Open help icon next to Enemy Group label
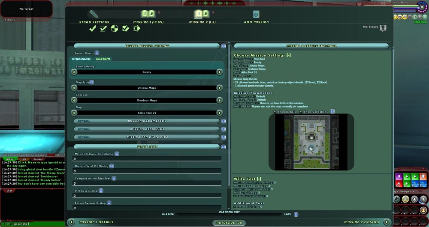 97,53
